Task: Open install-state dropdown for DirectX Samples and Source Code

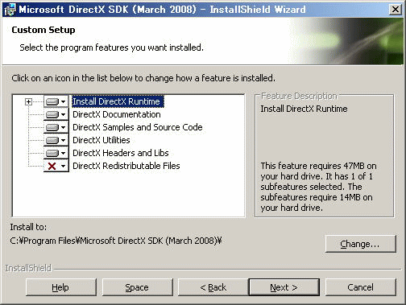Action: [x=56, y=127]
